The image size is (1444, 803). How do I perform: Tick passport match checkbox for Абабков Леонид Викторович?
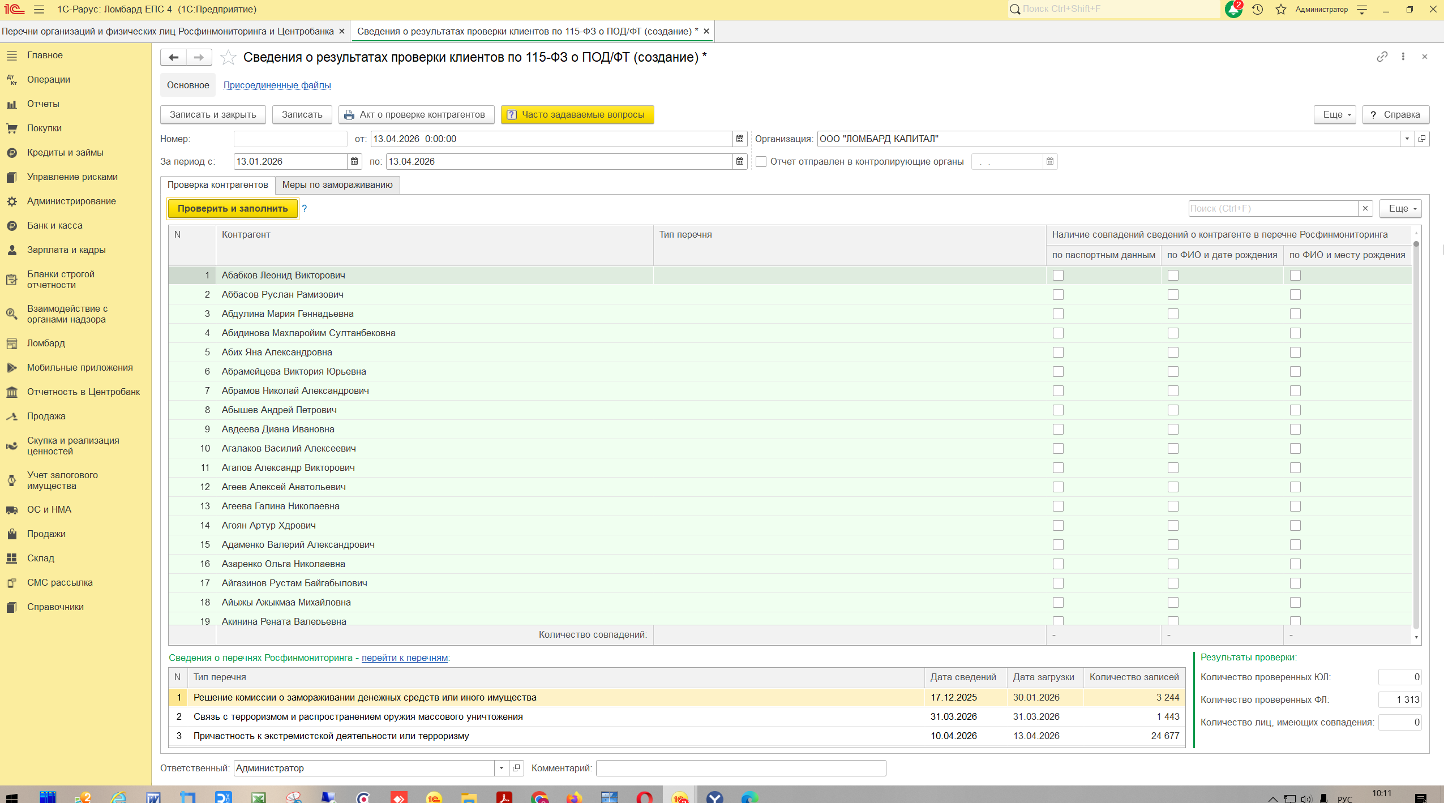[x=1058, y=275]
